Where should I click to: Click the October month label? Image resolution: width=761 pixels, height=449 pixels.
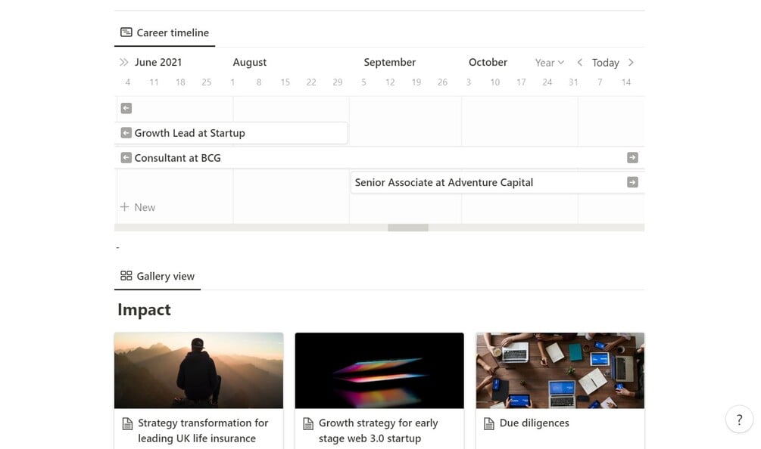(x=488, y=62)
